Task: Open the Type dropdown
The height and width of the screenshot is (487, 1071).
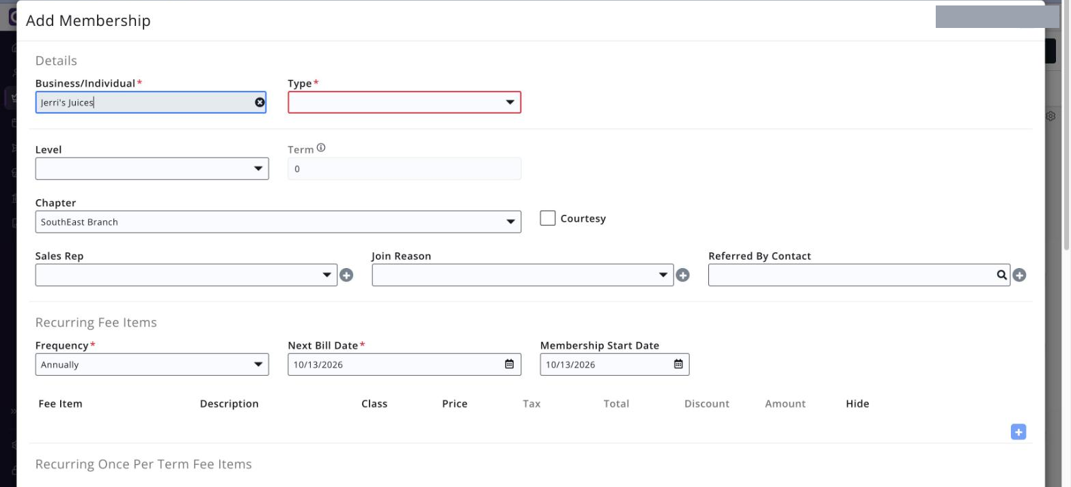Action: click(404, 102)
